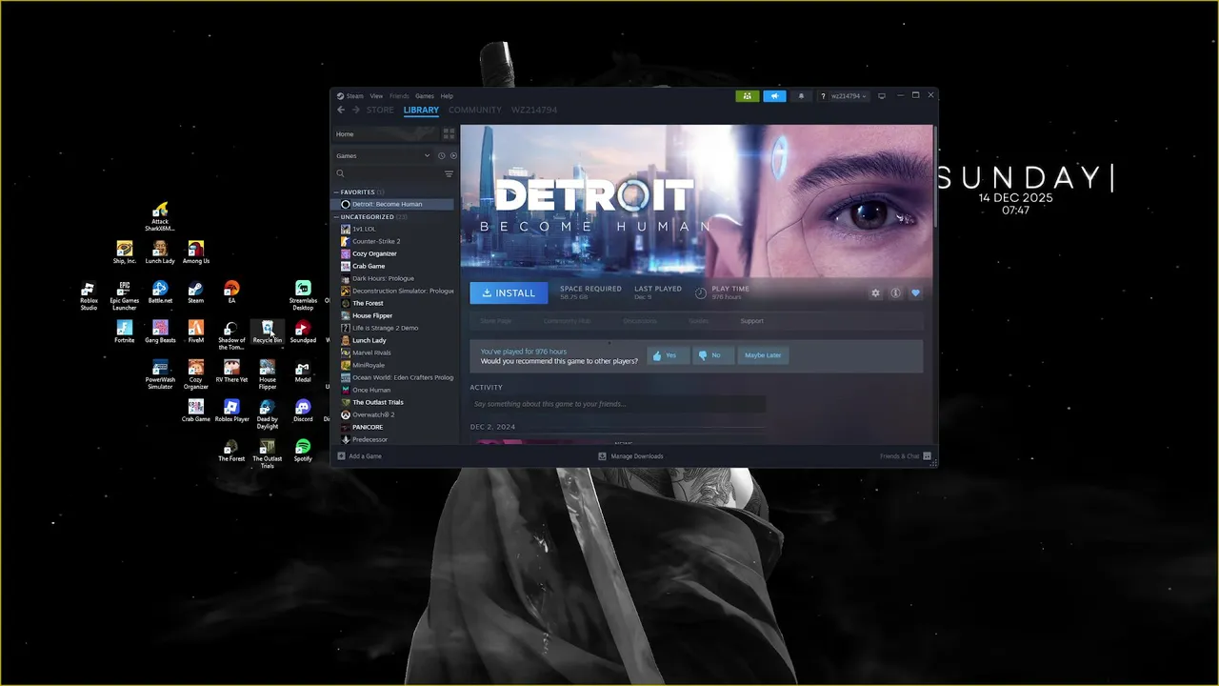This screenshot has height=686, width=1219.
Task: Select the Steam desktop shortcut icon
Action: 195,293
